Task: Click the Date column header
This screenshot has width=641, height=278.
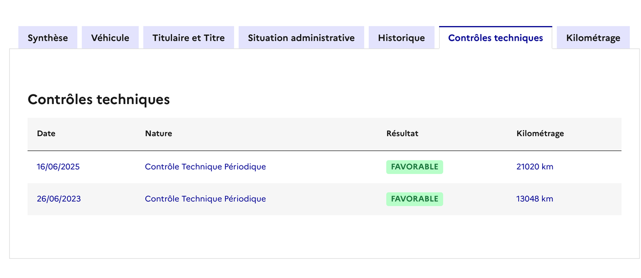Action: [x=46, y=133]
